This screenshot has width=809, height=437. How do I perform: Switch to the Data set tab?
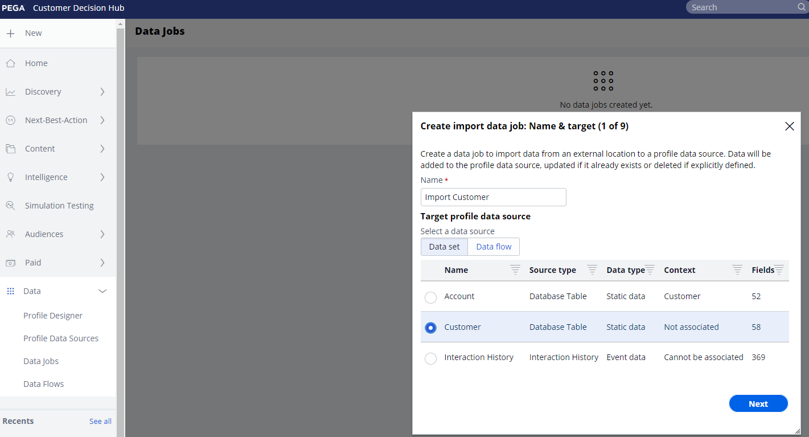click(x=445, y=247)
